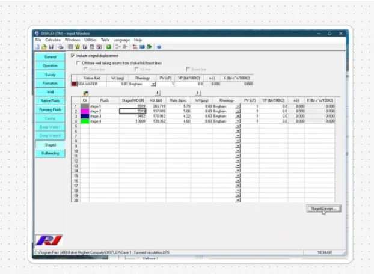374x274 pixels.
Task: Click the color palette icon above Clr column
Action: (86, 93)
